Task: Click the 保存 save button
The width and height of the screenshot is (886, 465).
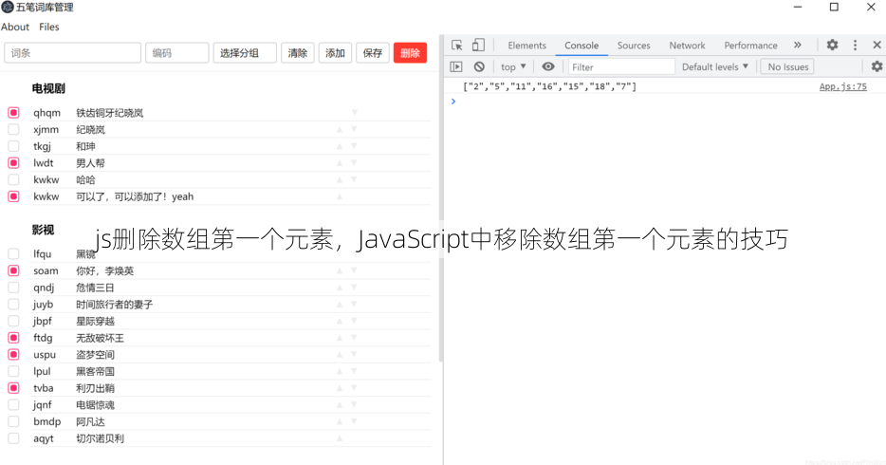Action: tap(373, 53)
